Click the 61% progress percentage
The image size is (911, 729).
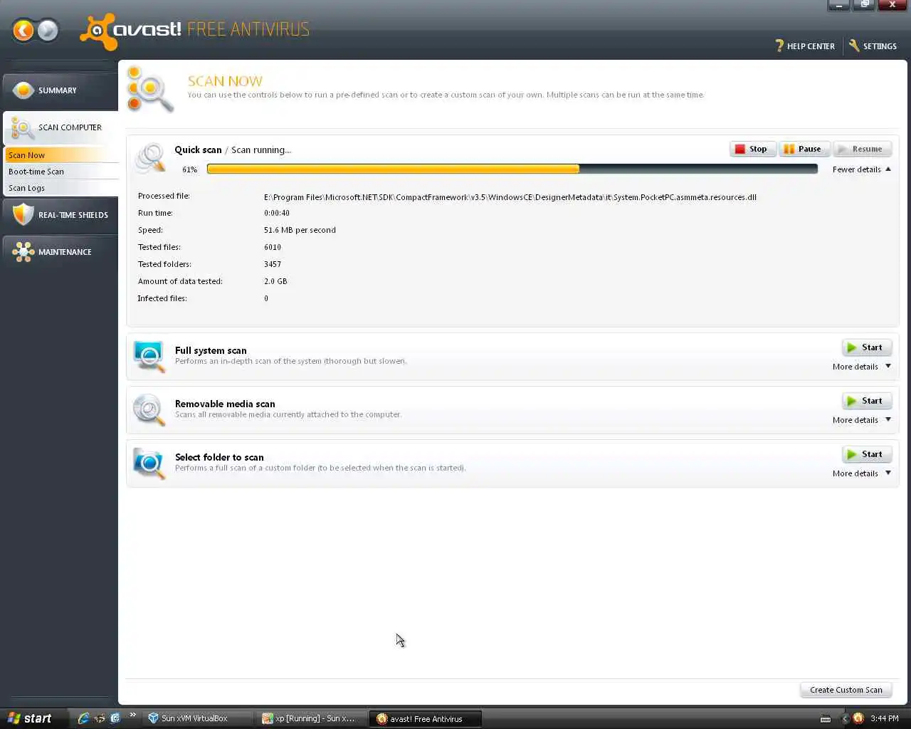point(189,169)
